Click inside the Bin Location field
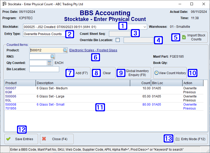 (x=44, y=69)
